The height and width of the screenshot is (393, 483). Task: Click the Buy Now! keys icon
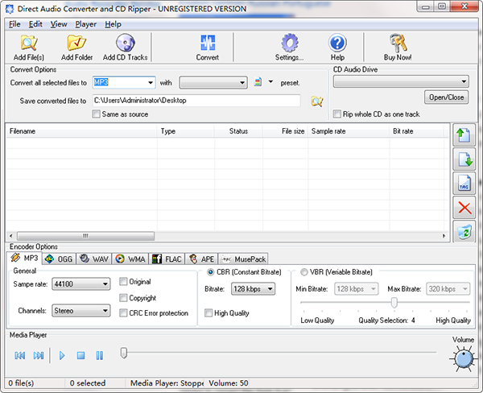coord(398,43)
